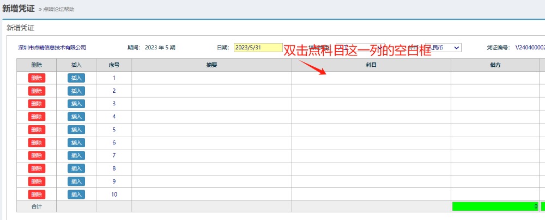Delete voucher row 3
This screenshot has width=545, height=220.
pyautogui.click(x=37, y=104)
